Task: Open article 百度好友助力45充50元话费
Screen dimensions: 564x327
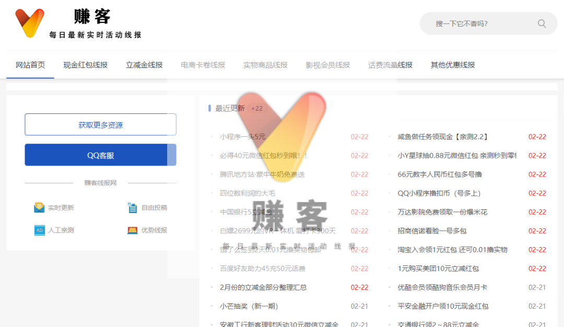Action: (x=263, y=268)
